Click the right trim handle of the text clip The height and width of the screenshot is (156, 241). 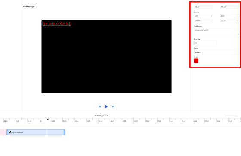pyautogui.click(x=65, y=132)
